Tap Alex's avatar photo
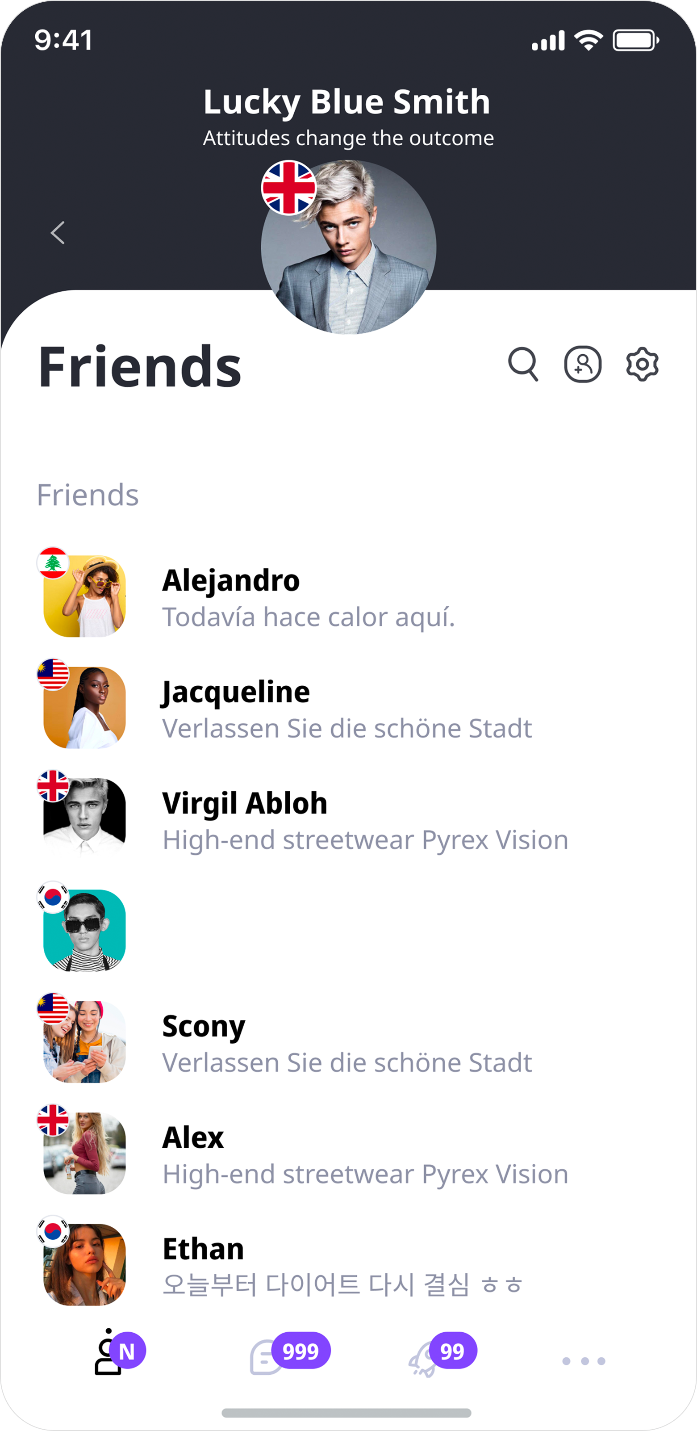This screenshot has width=697, height=1431. (85, 1154)
